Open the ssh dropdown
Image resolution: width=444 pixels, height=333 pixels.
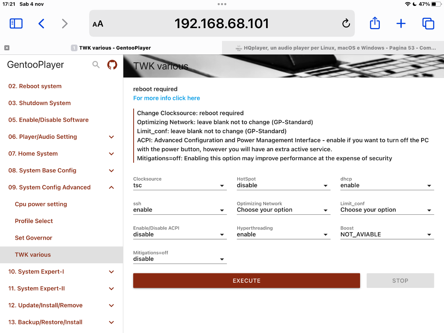(180, 210)
